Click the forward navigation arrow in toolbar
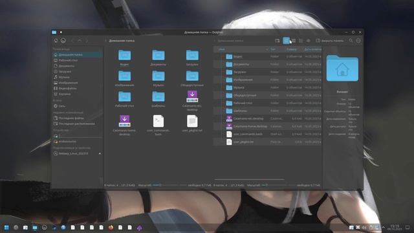The image size is (414, 233). click(87, 41)
